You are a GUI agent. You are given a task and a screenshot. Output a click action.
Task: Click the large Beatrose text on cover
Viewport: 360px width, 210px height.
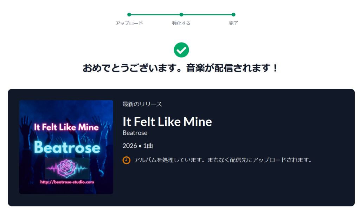[x=67, y=147]
